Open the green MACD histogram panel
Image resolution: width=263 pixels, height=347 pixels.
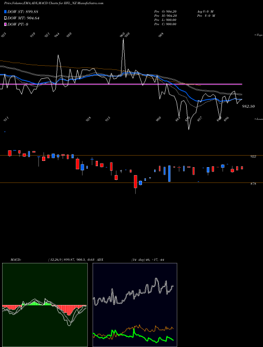pyautogui.click(x=45, y=305)
